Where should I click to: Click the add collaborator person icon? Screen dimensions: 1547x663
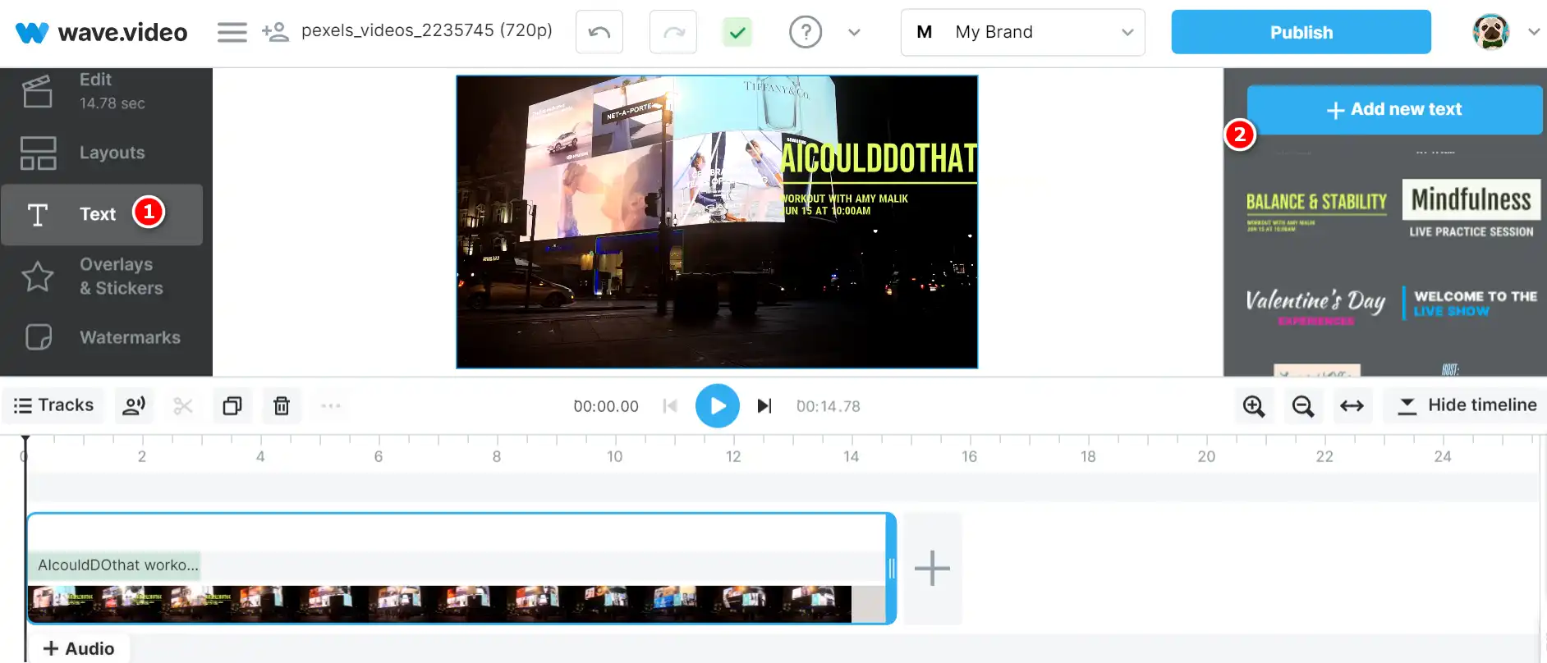pos(275,32)
